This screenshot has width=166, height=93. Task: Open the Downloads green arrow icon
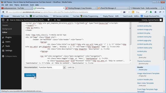click(151, 12)
